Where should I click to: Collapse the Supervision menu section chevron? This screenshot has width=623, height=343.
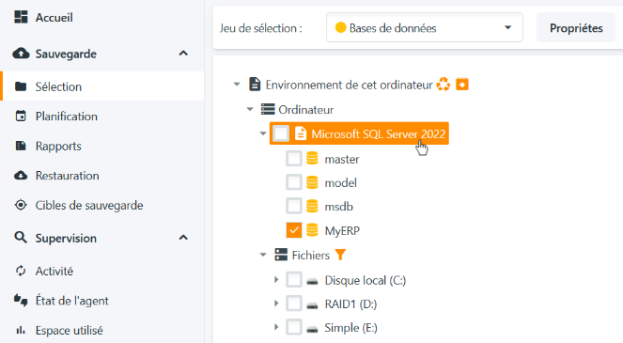[183, 238]
